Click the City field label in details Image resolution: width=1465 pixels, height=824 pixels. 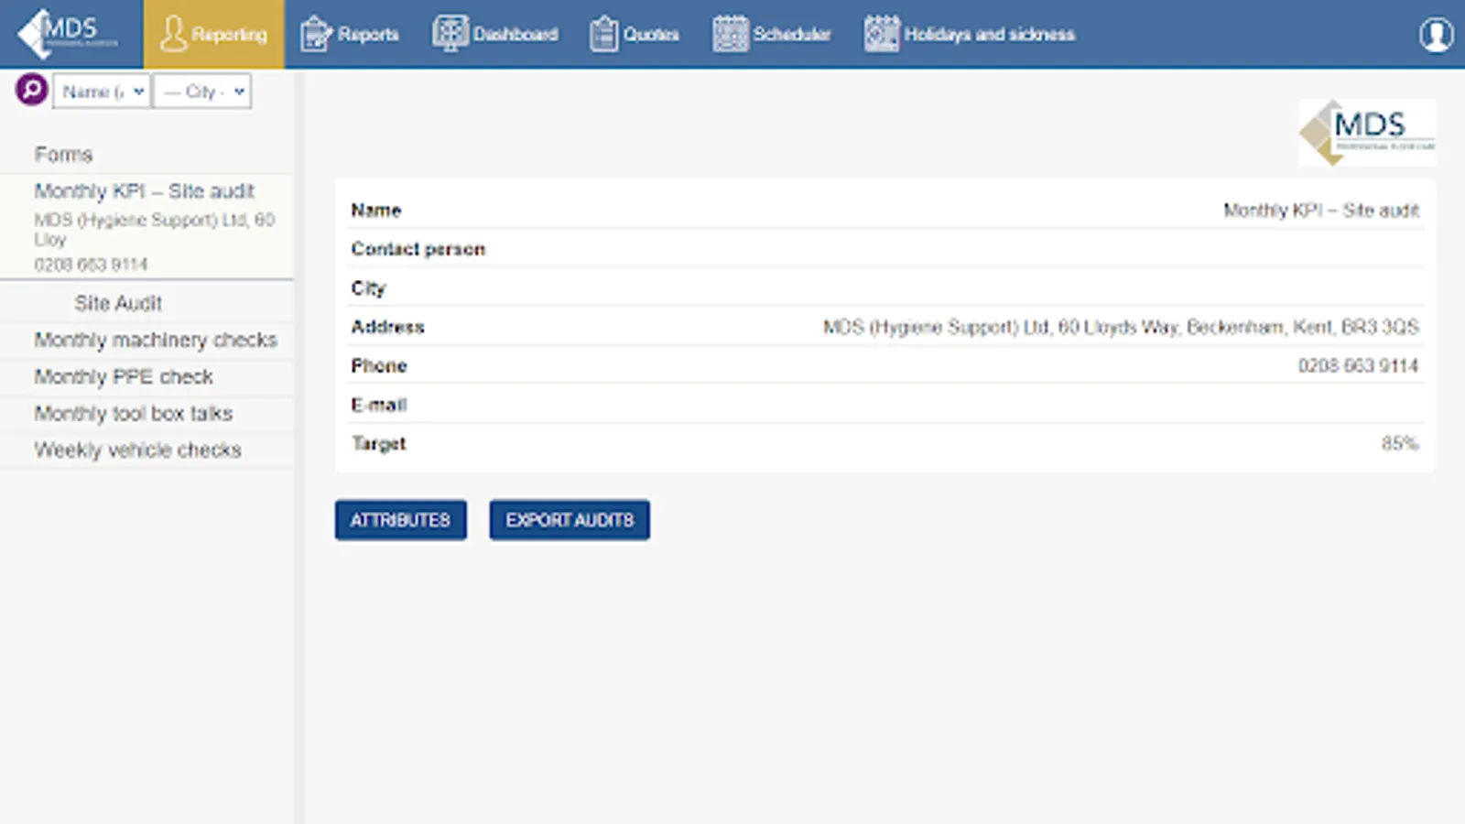(369, 288)
